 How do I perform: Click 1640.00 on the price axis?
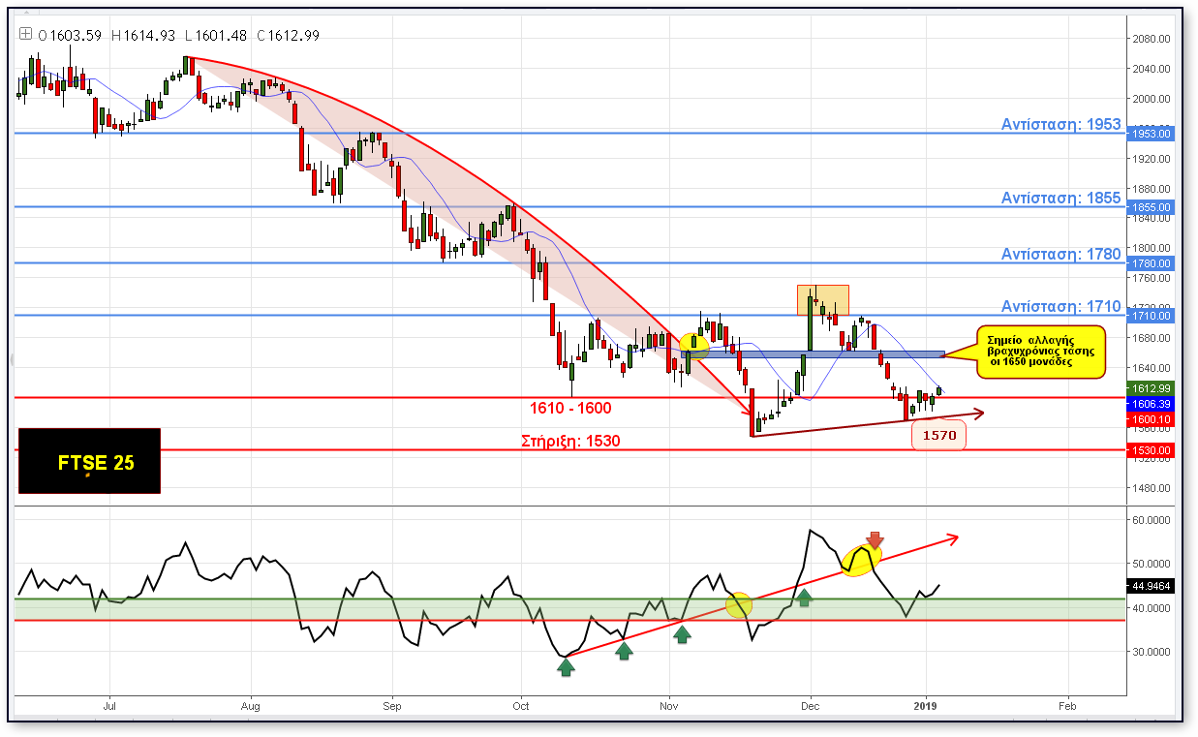click(1152, 367)
